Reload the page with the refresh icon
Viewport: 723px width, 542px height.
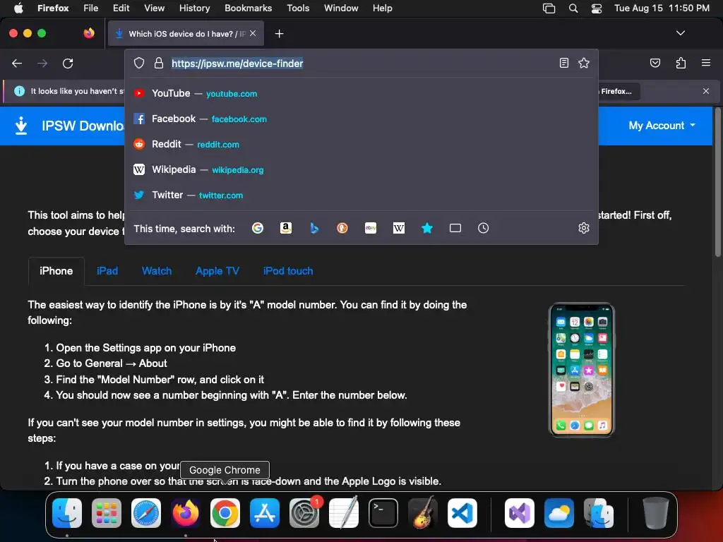pos(68,63)
